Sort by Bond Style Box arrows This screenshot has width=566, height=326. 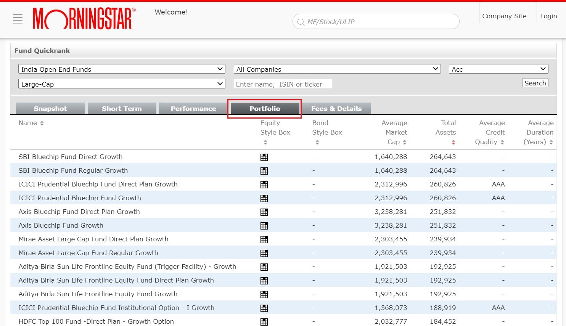point(317,142)
